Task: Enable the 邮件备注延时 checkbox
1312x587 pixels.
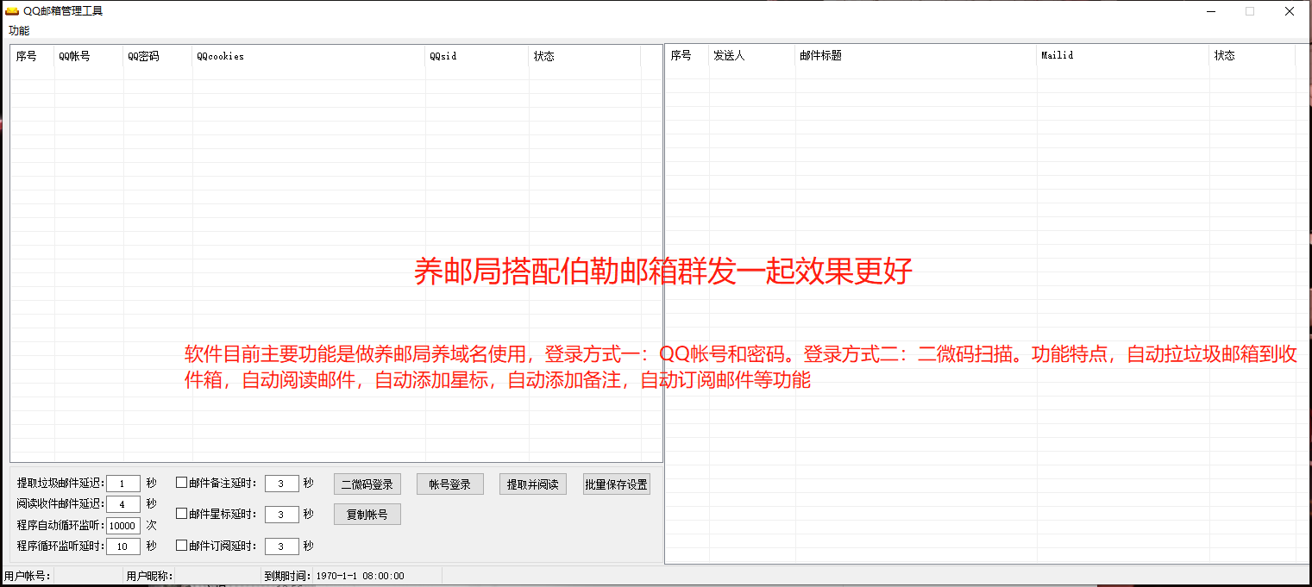Action: [181, 483]
